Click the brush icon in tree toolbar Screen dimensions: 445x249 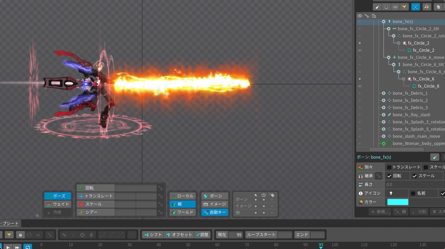377,7
